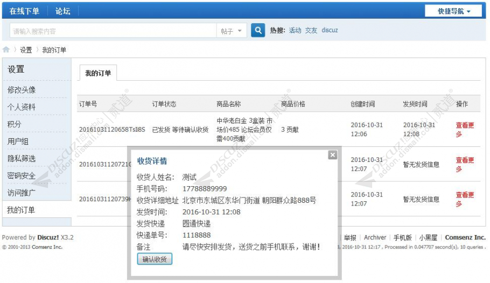Click the 手机版 footer link
Image resolution: width=490 pixels, height=283 pixels.
pos(403,237)
